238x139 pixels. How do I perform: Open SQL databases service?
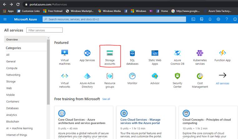click(x=132, y=57)
